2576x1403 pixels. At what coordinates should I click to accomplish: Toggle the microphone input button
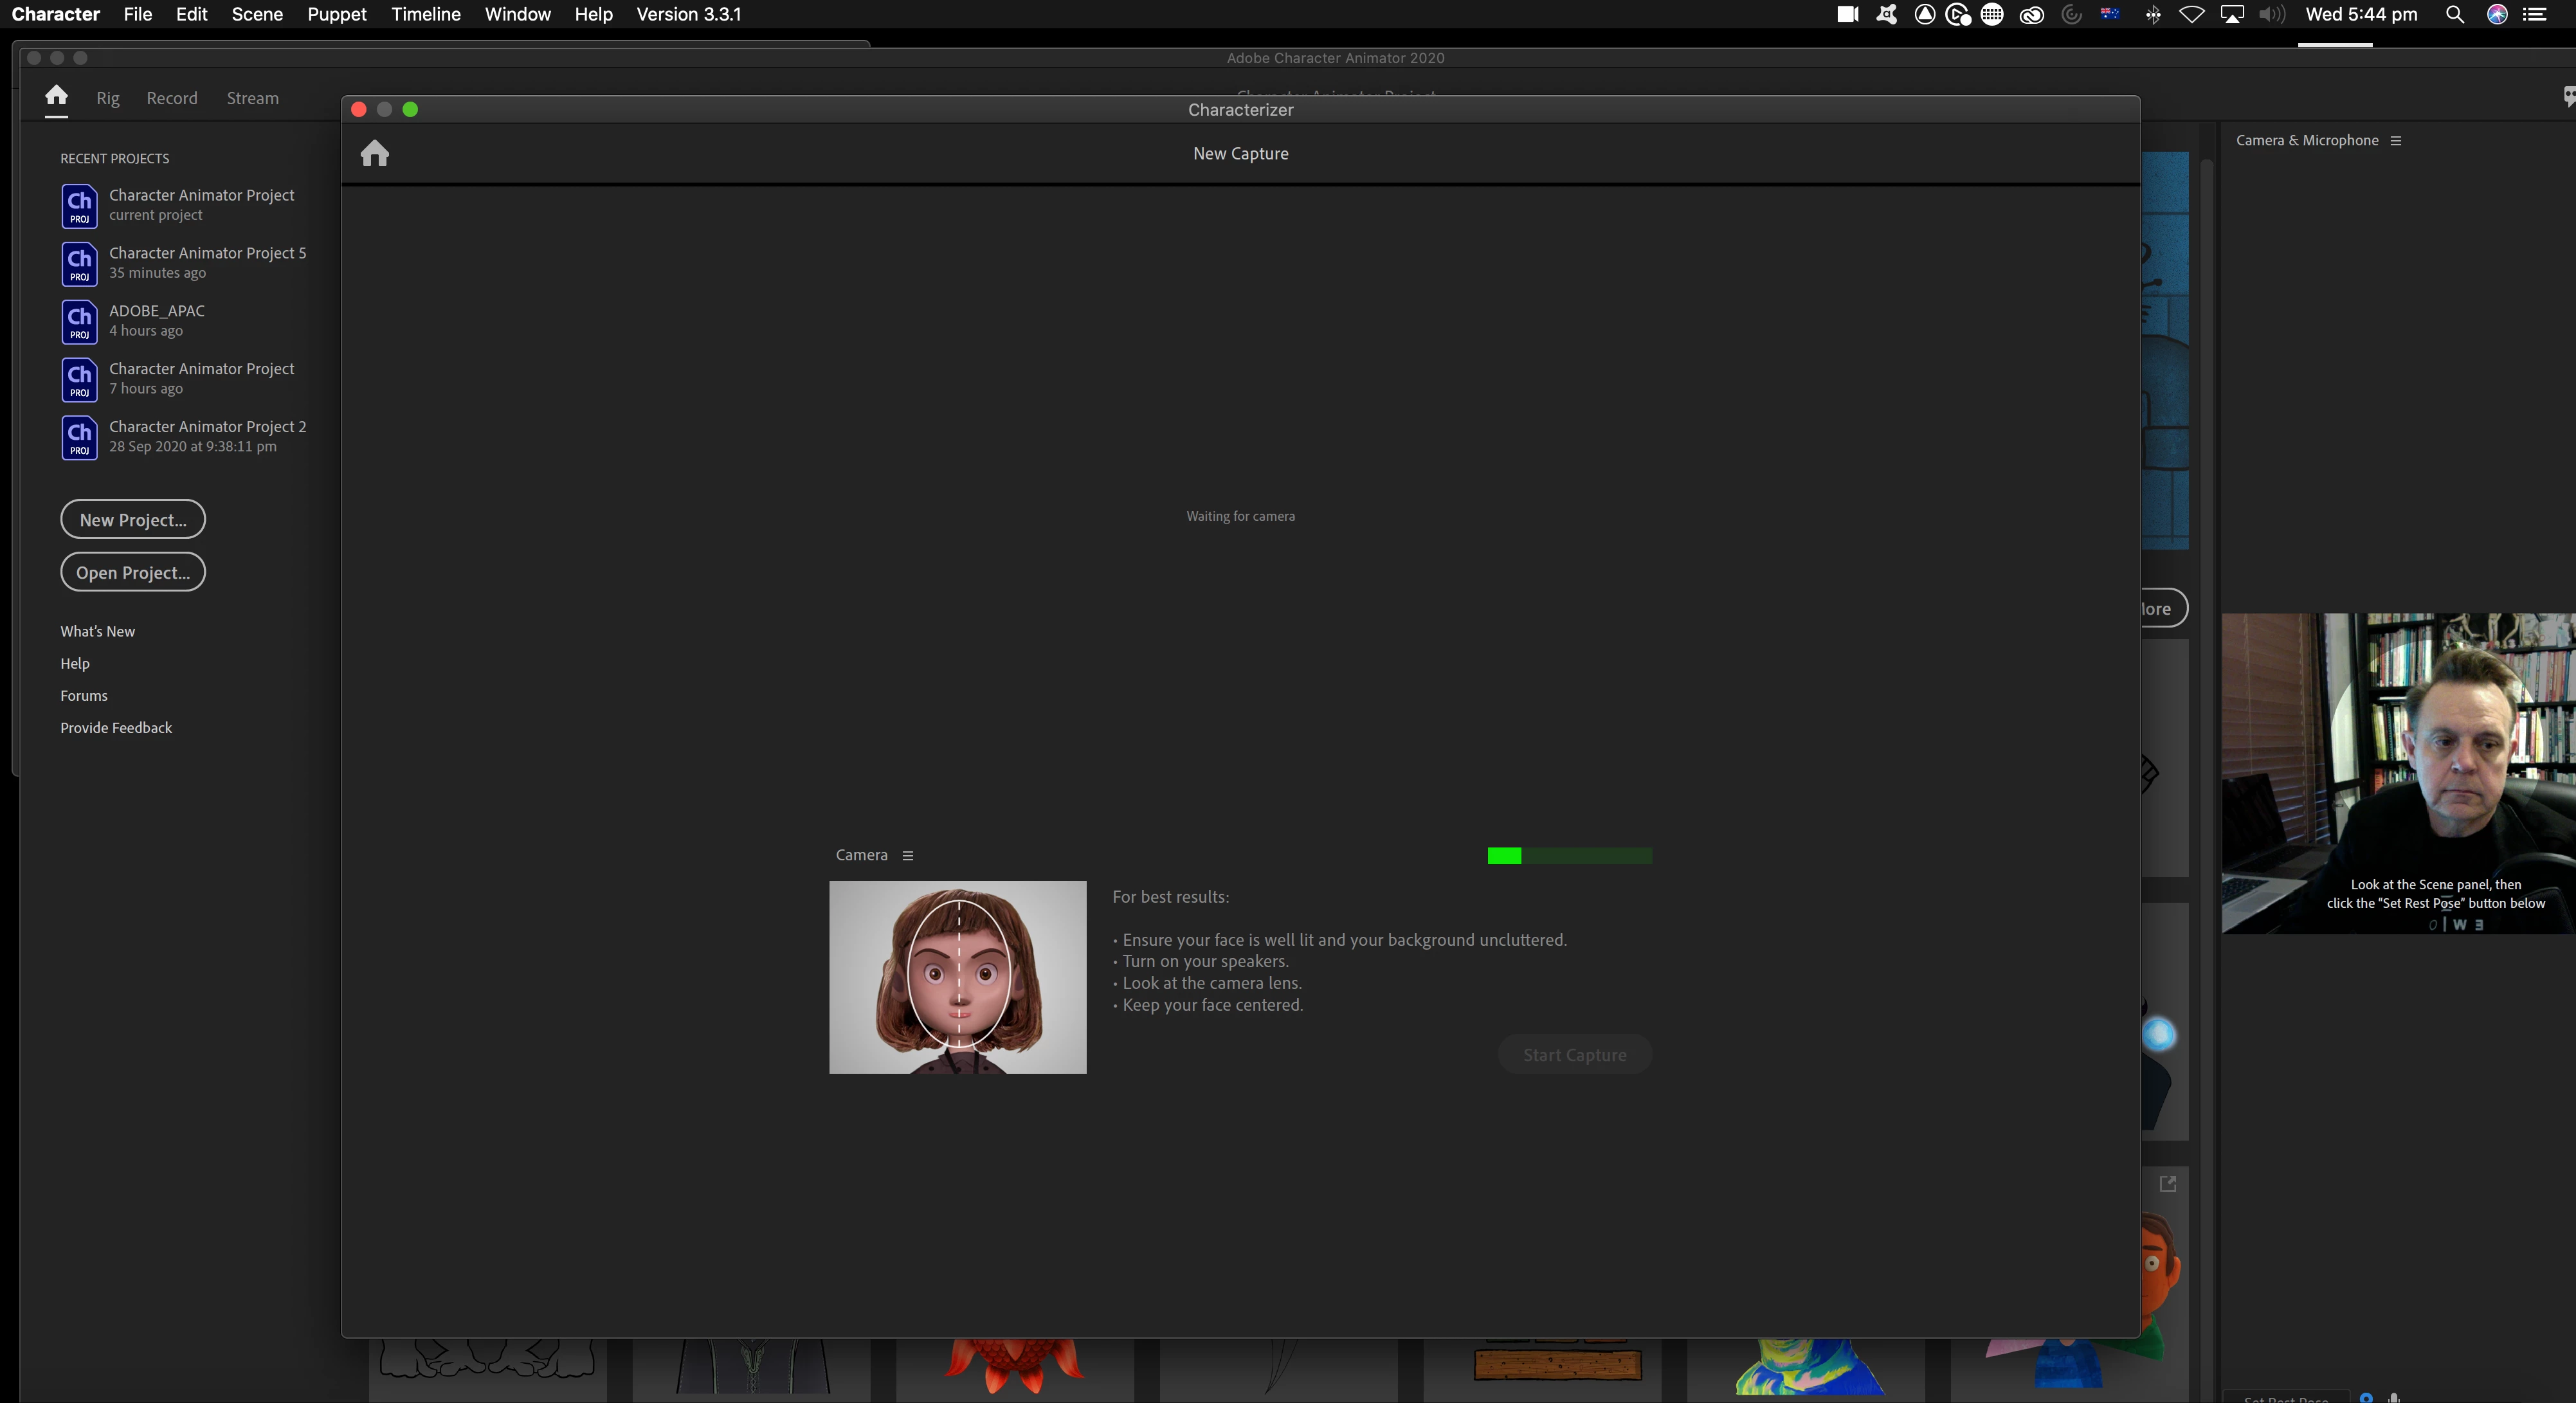tap(2394, 1397)
